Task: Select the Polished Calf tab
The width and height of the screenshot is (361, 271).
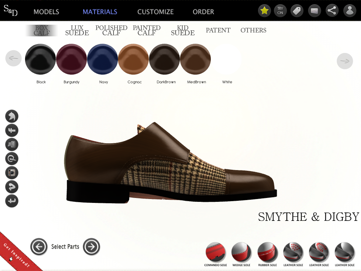Action: point(111,30)
